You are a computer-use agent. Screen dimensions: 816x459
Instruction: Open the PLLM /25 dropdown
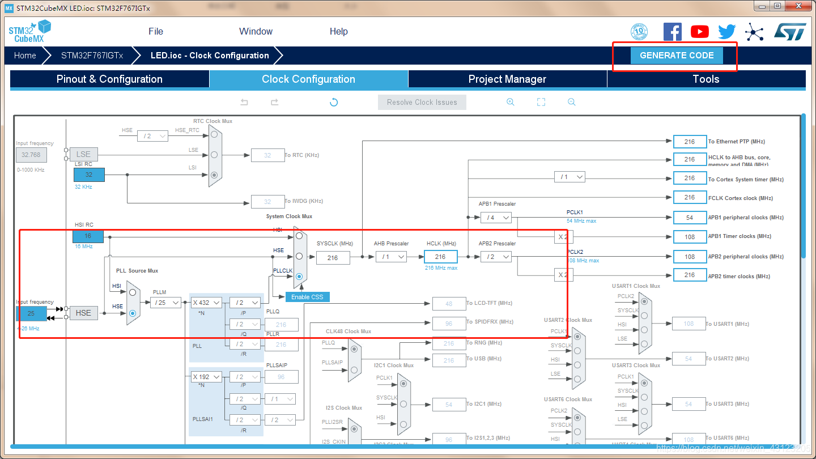pos(165,303)
